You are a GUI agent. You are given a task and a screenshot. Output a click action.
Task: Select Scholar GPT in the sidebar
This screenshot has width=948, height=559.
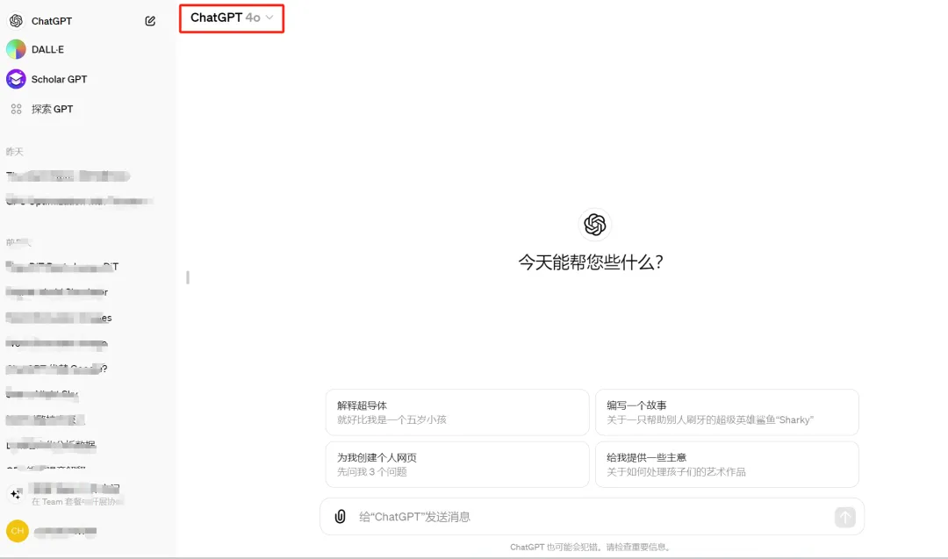(57, 79)
